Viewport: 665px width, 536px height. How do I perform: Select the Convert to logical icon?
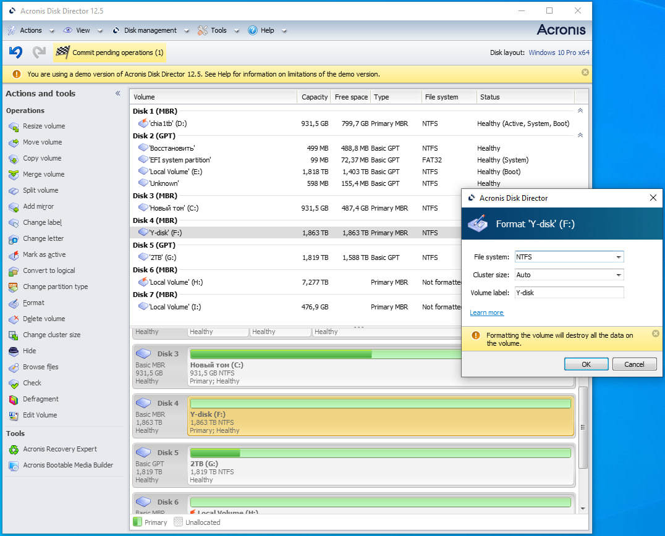[14, 271]
